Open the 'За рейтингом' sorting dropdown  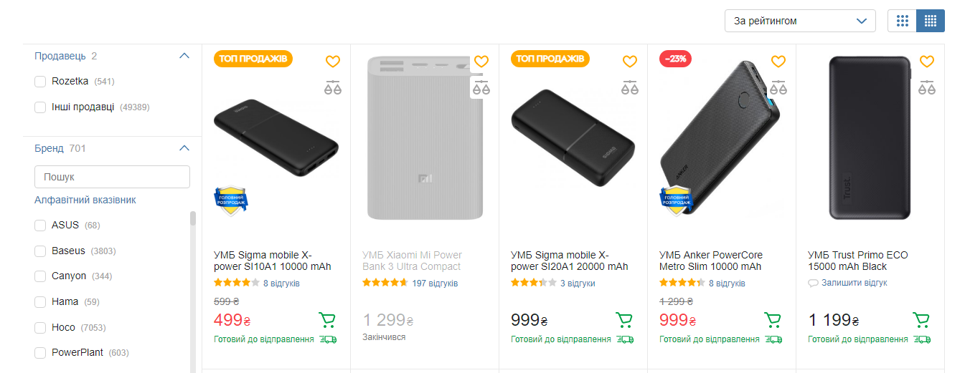pyautogui.click(x=800, y=21)
